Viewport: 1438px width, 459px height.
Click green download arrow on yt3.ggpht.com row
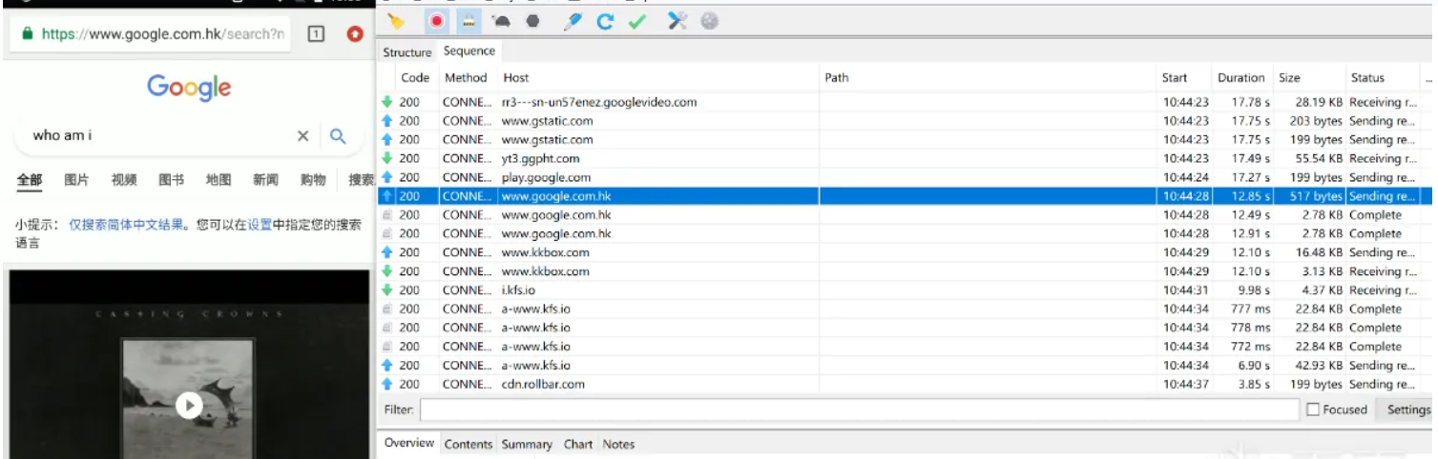pos(386,159)
